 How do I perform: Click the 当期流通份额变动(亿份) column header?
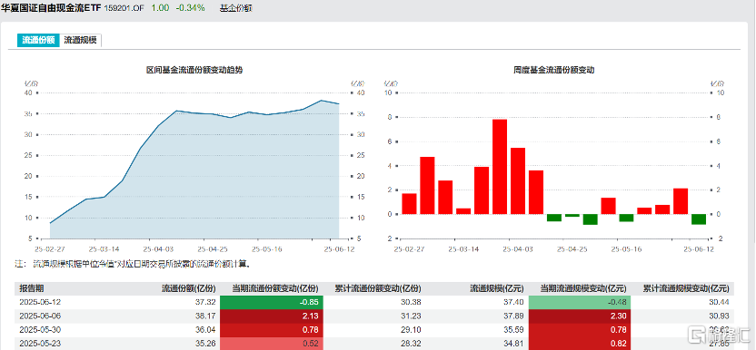pos(276,288)
